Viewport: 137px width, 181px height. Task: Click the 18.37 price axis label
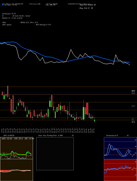coord(133,106)
